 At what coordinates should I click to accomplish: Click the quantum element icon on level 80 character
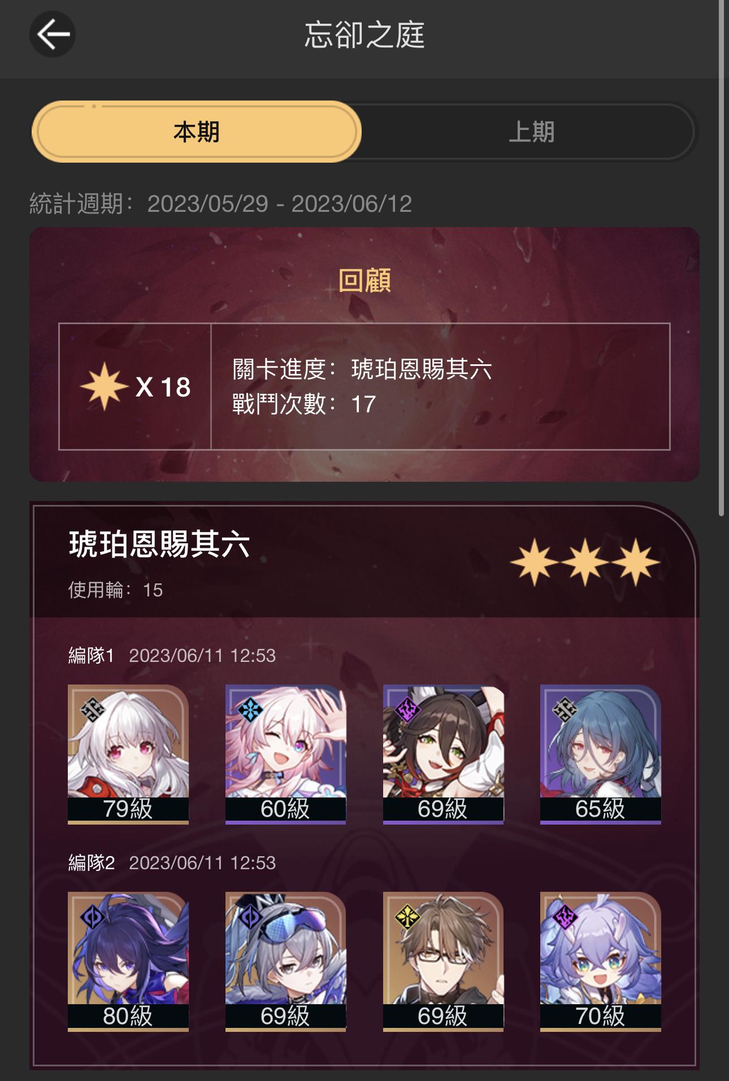pos(93,917)
